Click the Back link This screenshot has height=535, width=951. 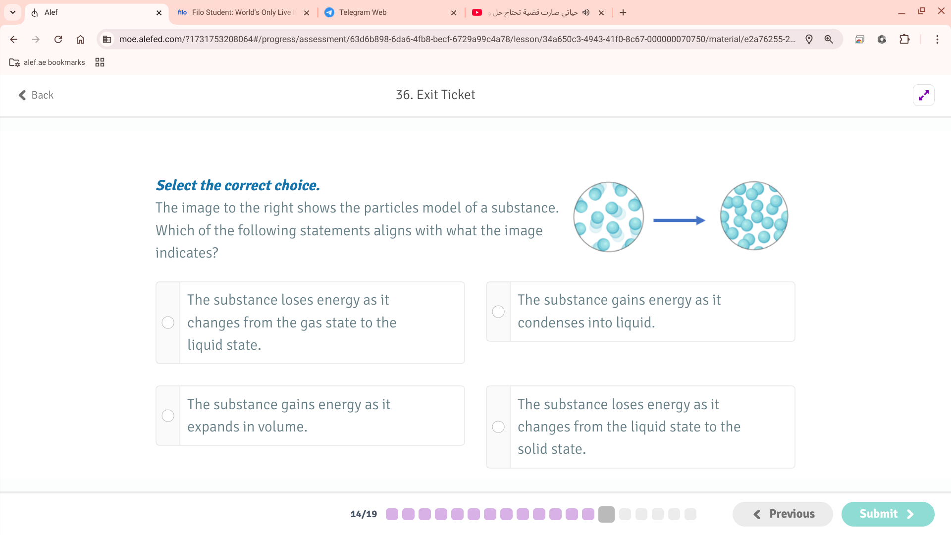pyautogui.click(x=36, y=95)
